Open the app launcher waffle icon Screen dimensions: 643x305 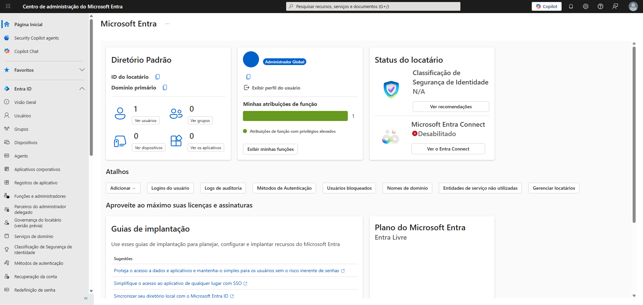point(8,6)
